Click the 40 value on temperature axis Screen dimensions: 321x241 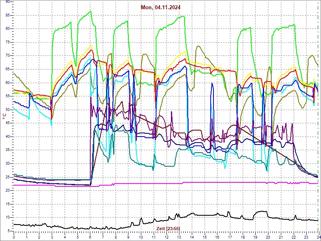pos(7,137)
